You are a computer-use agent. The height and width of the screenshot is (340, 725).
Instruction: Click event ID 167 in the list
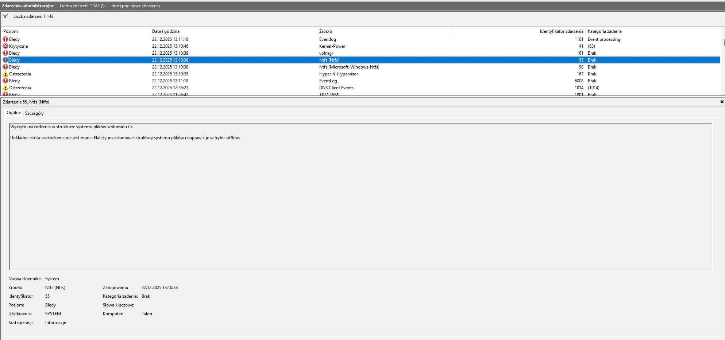tap(580, 74)
